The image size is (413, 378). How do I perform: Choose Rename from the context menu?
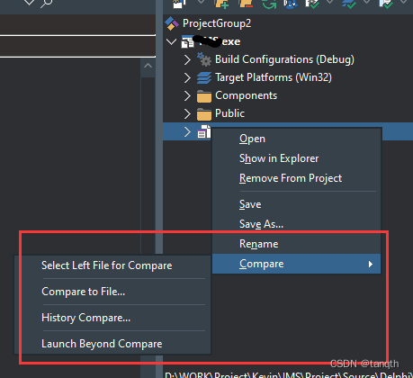(296, 244)
